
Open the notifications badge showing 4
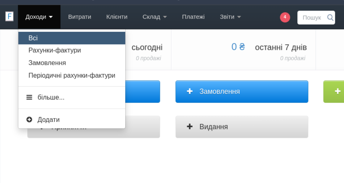(x=285, y=17)
